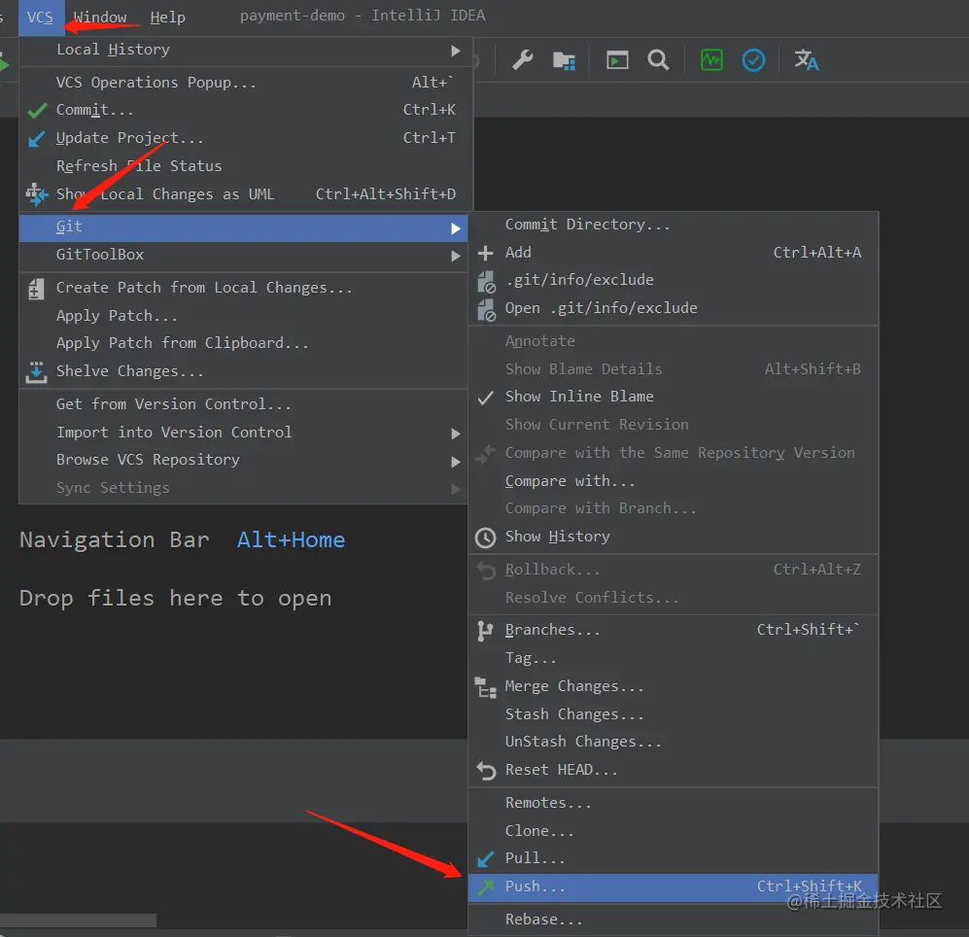
Task: Expand the Local History submenu arrow
Action: point(456,51)
